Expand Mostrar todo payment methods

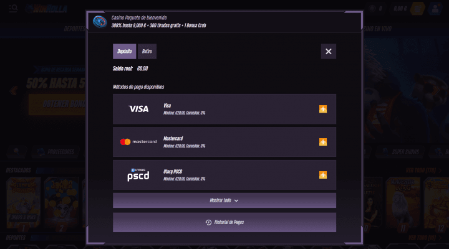[x=224, y=200]
